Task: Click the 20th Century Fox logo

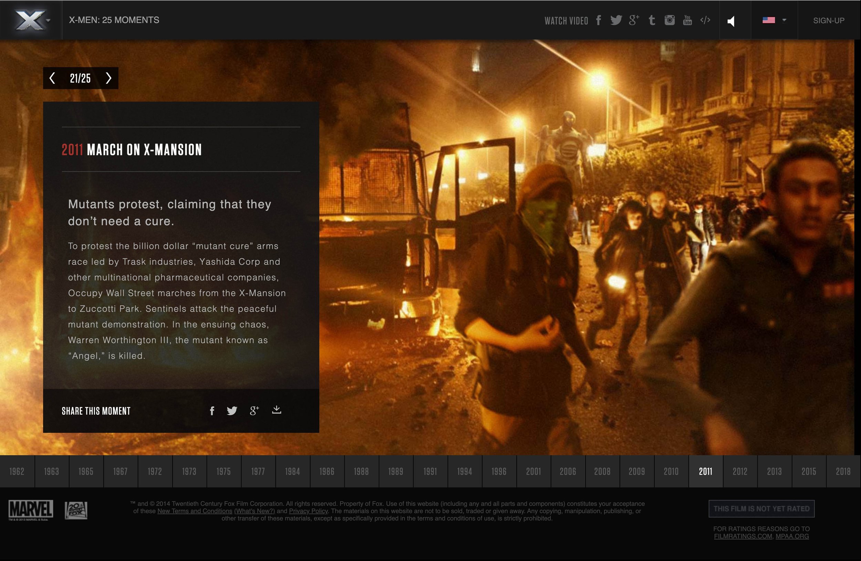Action: 76,510
